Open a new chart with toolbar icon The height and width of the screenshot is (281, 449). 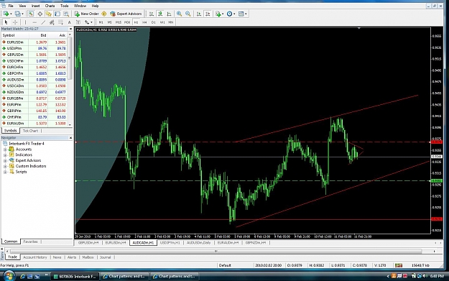[x=6, y=14]
